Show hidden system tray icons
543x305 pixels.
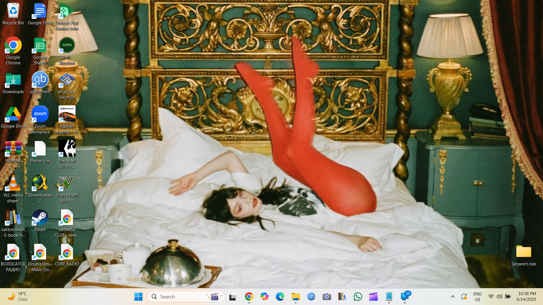[x=453, y=297]
